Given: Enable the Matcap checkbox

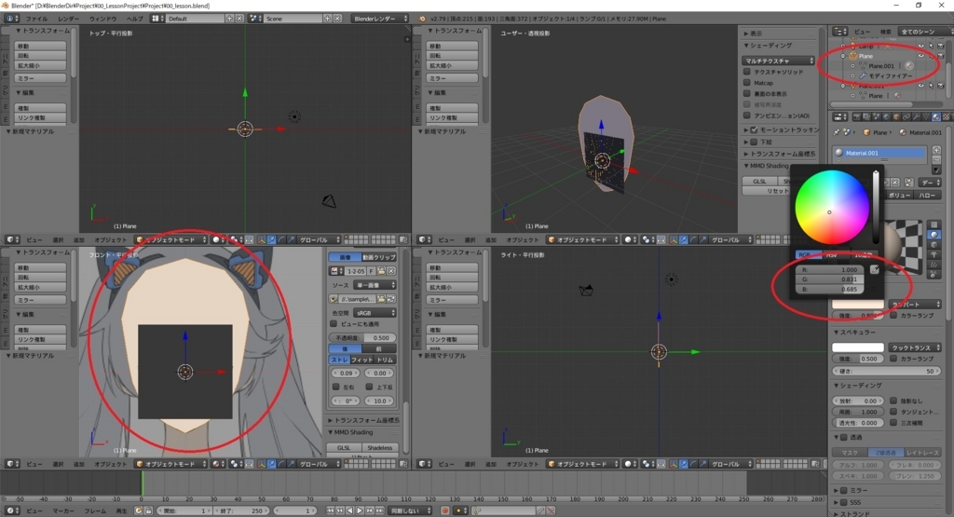Looking at the screenshot, I should tap(747, 83).
